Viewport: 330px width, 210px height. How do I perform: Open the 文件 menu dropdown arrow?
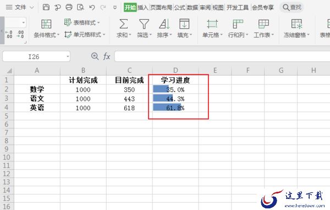click(x=32, y=8)
